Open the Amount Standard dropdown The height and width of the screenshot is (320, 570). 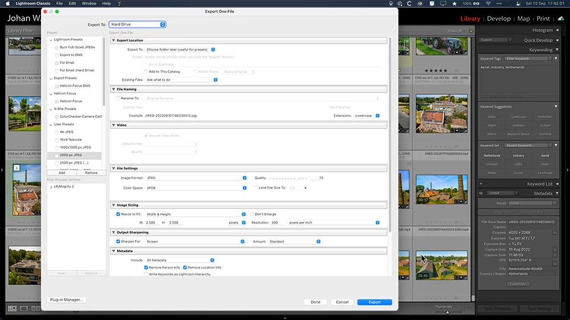pos(294,241)
